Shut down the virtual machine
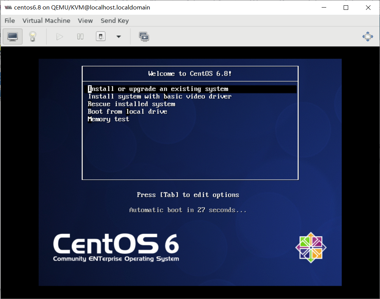Viewport: 380px width, 299px height. click(x=100, y=37)
